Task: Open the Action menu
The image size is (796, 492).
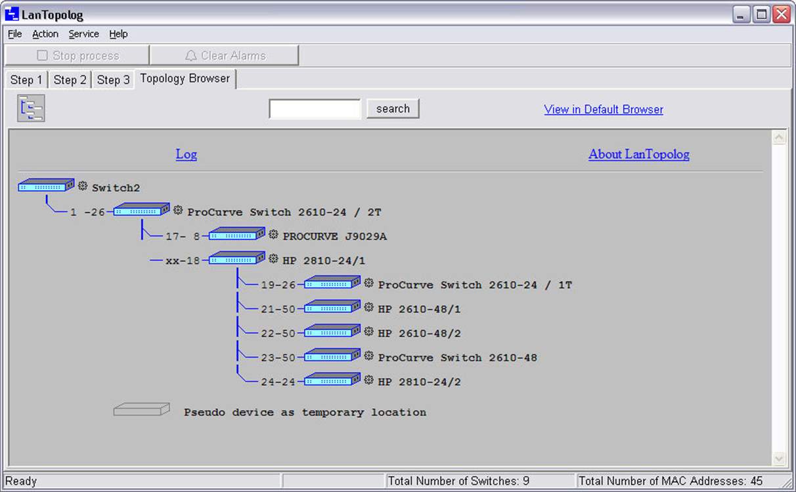Action: click(45, 34)
